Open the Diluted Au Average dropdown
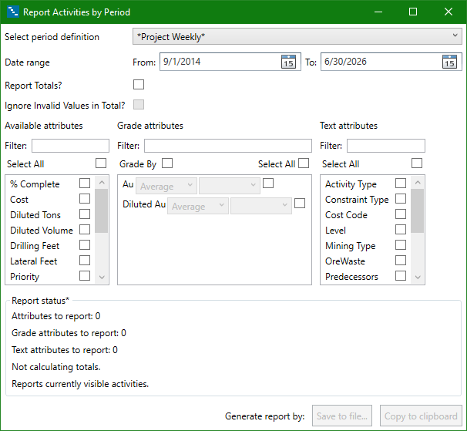467x431 pixels. click(x=199, y=206)
